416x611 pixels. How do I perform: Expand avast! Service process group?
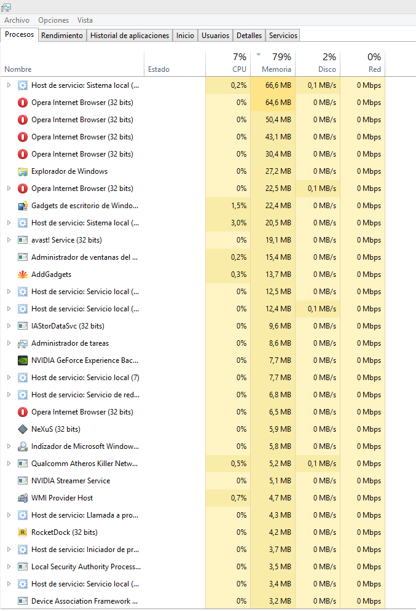[x=9, y=240]
